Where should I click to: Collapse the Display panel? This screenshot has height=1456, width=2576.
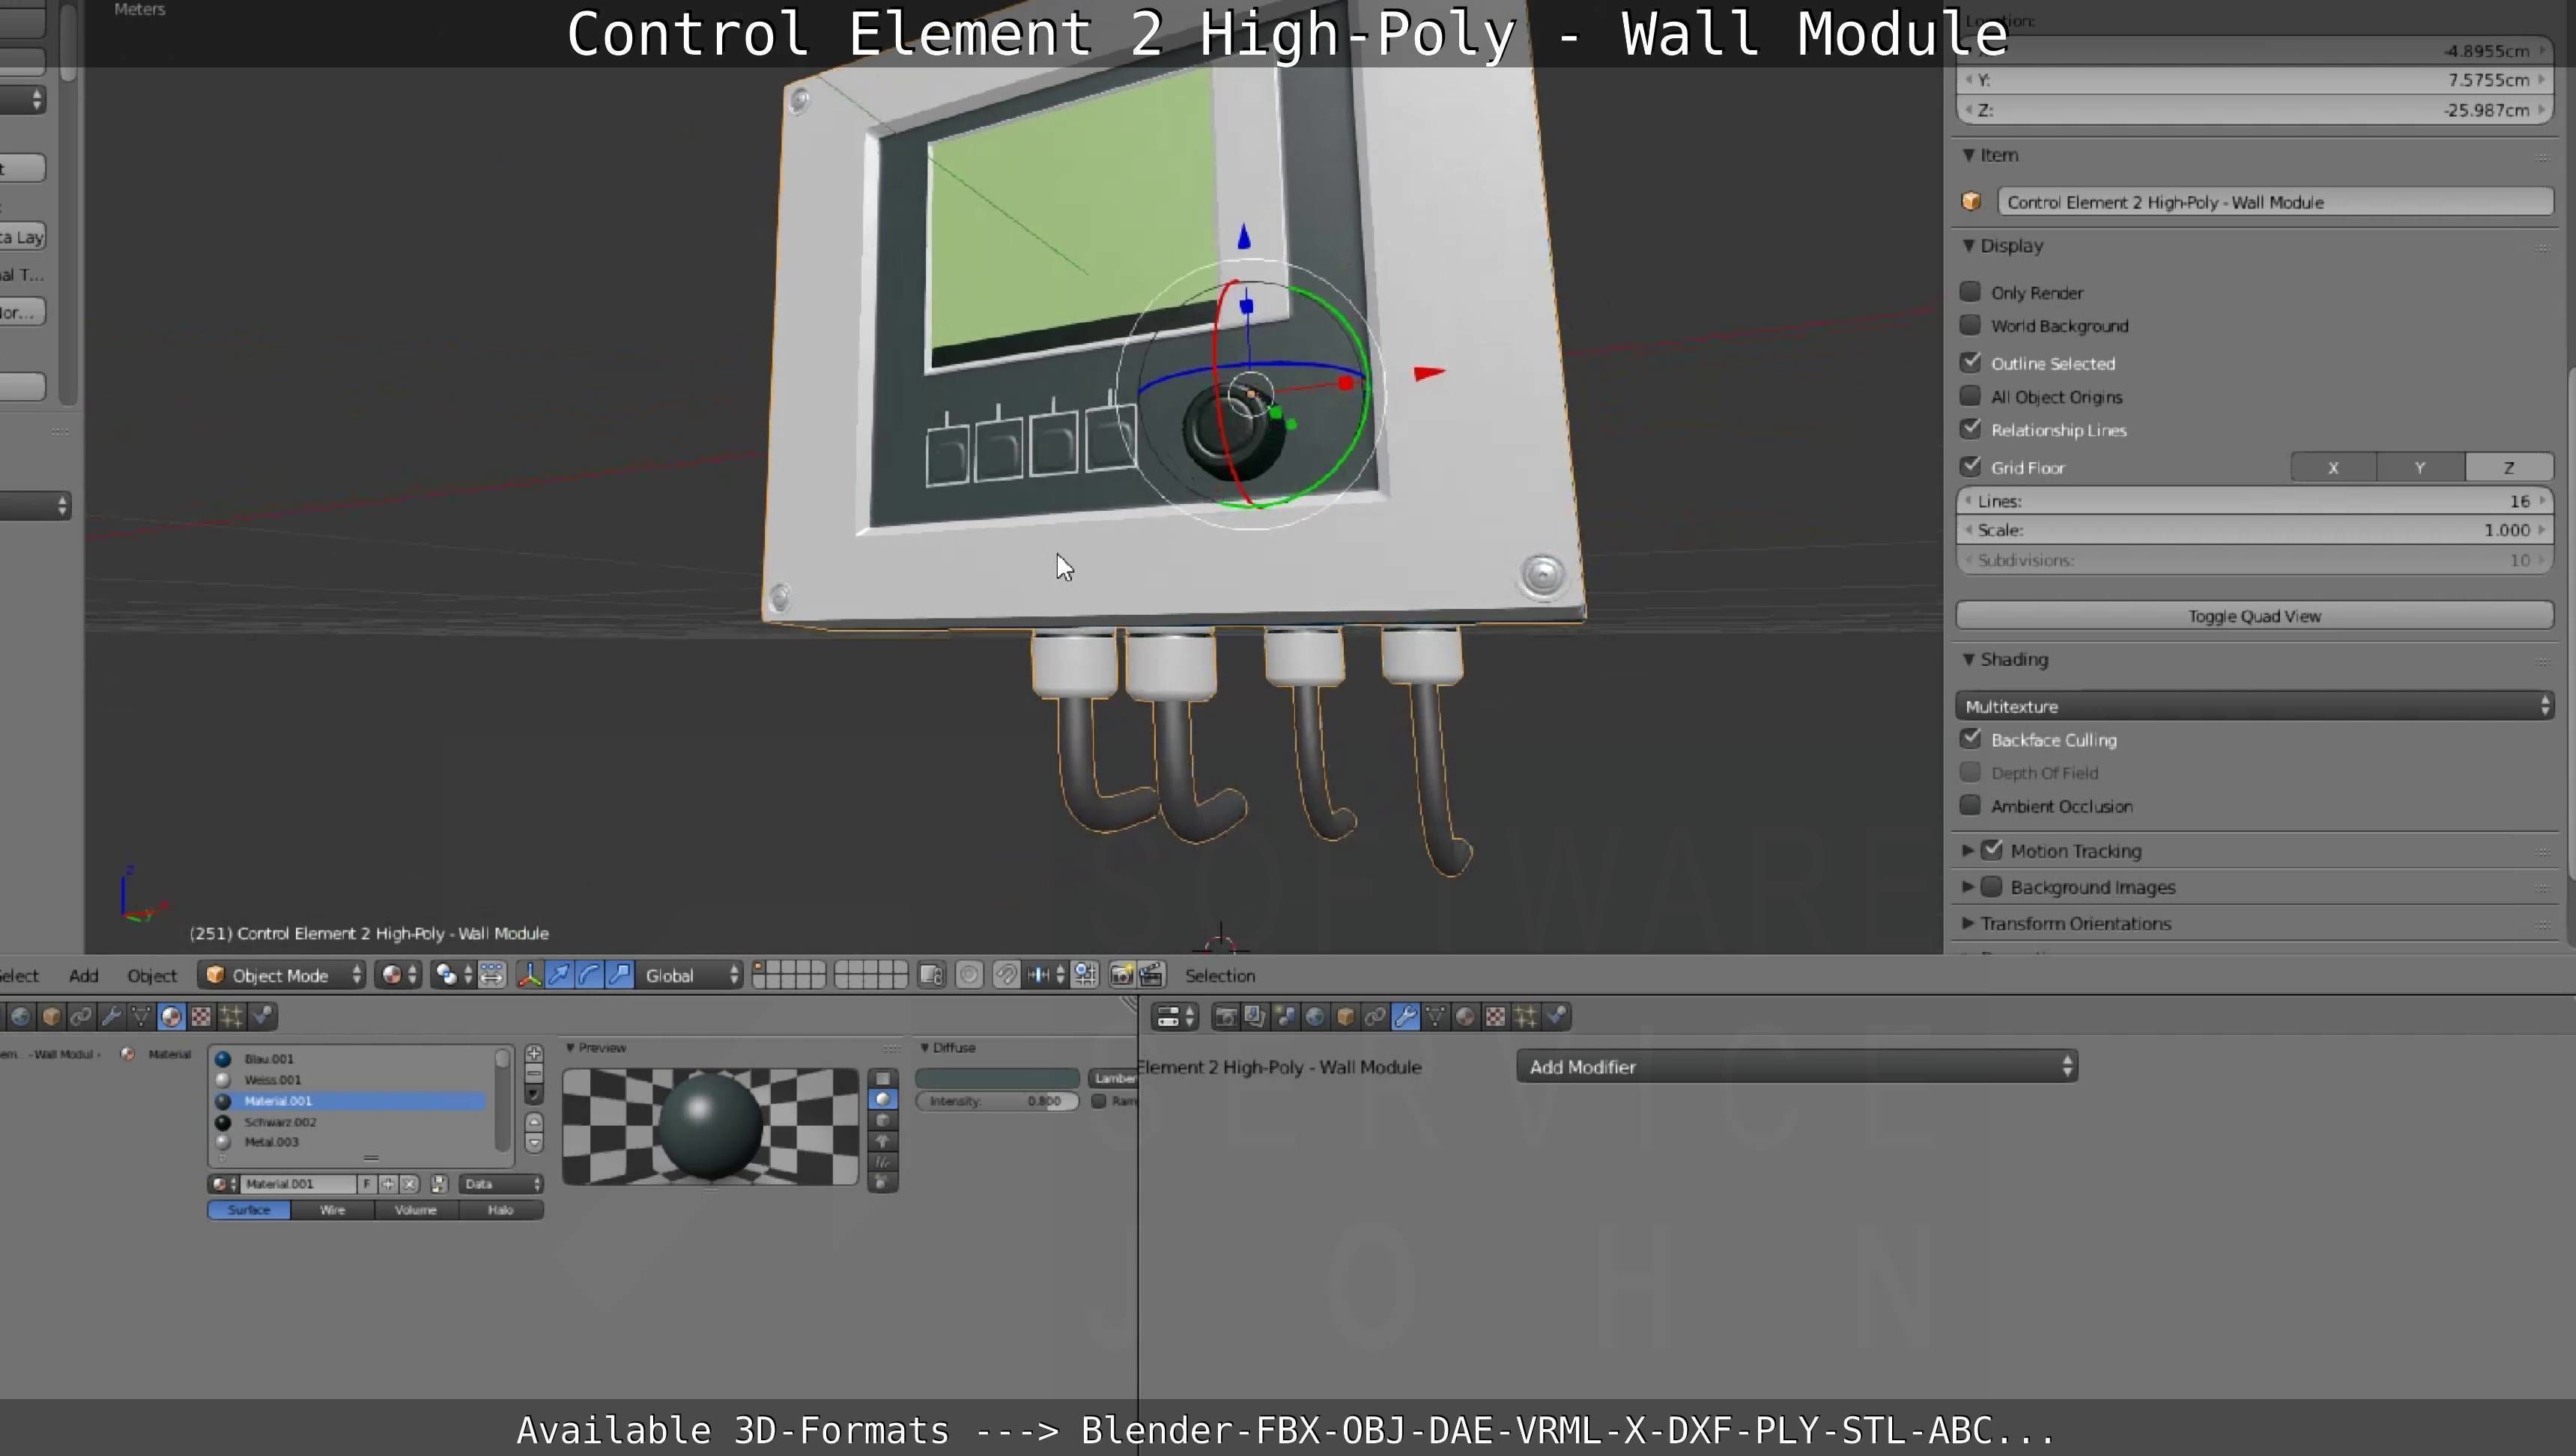coord(1969,245)
